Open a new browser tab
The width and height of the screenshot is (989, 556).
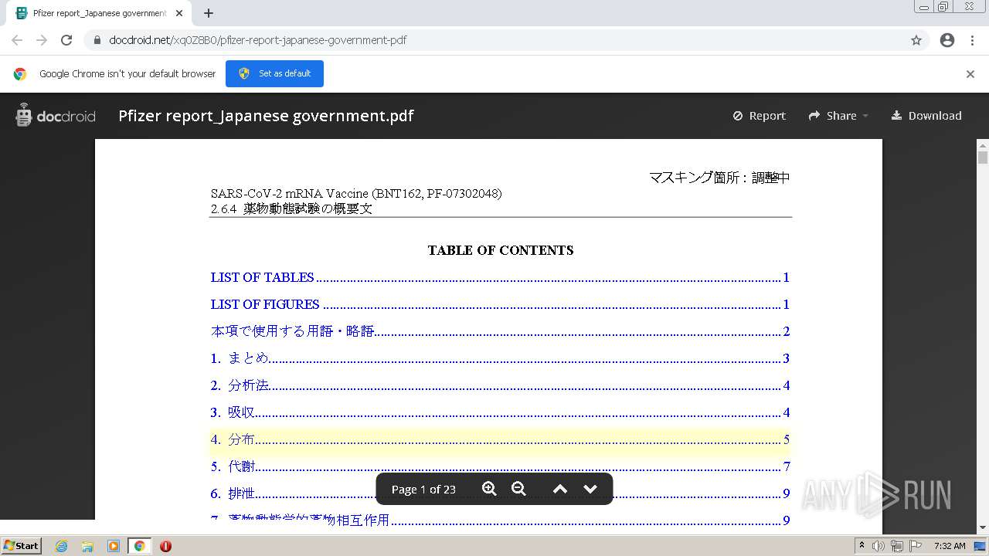click(209, 13)
